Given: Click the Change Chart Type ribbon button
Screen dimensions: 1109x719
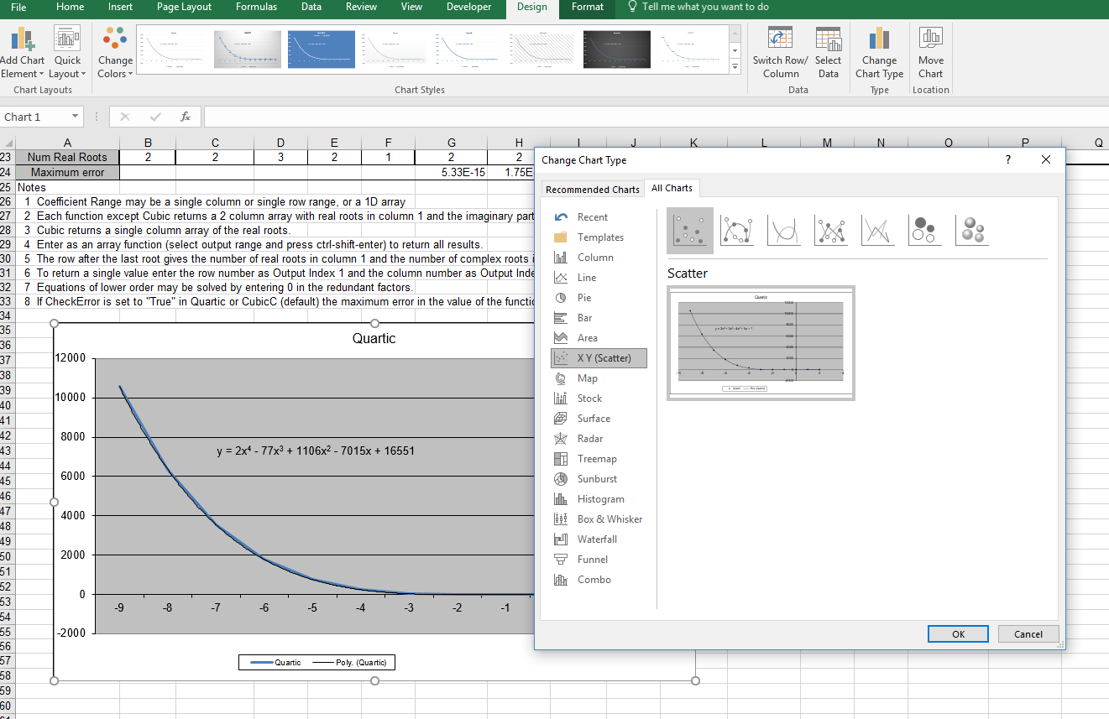Looking at the screenshot, I should point(879,52).
